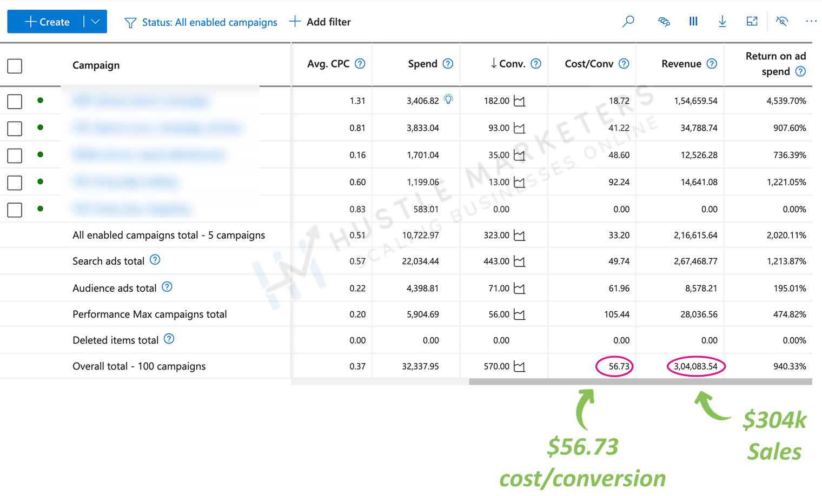Check the box for the 0.16 CPC campaign

pos(15,156)
